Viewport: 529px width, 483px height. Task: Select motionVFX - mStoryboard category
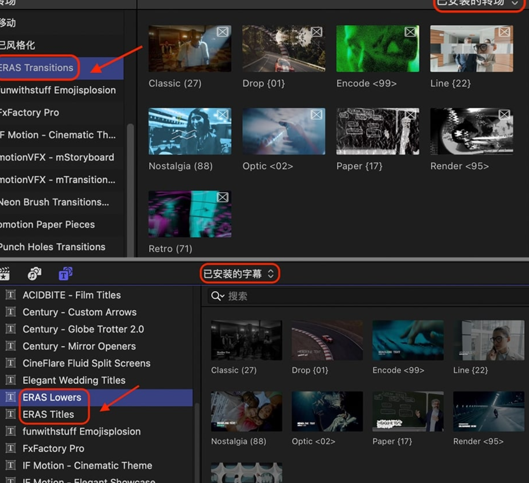pos(62,157)
